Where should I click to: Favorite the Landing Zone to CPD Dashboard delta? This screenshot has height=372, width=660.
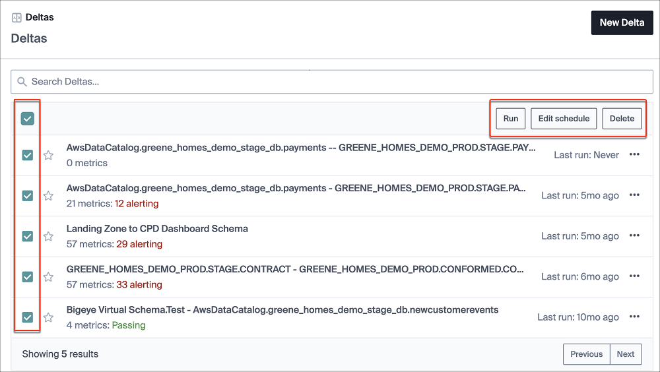(48, 237)
